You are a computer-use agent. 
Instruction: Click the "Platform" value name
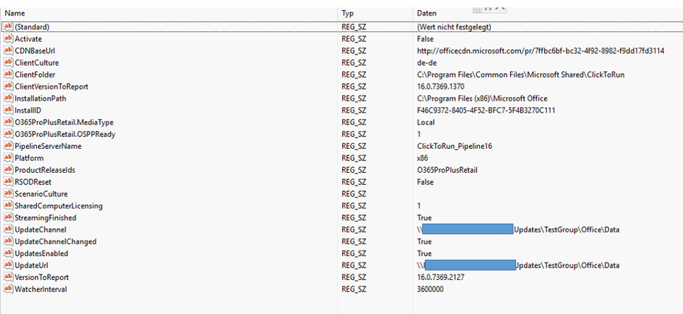tap(29, 158)
